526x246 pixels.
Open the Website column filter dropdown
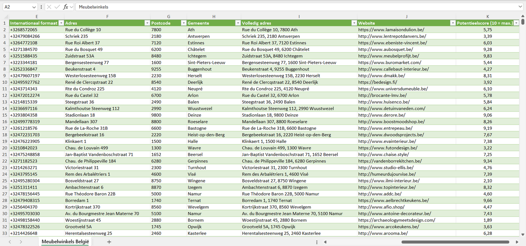click(452, 23)
